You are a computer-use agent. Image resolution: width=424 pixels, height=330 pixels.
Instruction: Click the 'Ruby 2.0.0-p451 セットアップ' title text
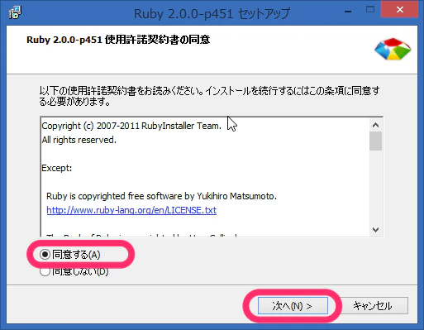click(x=212, y=13)
